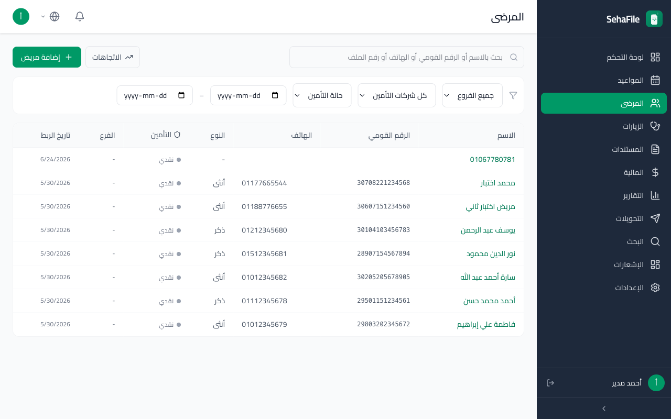Click the المرضى page title

(x=507, y=17)
